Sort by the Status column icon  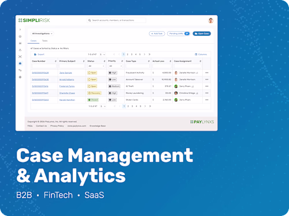tap(105, 61)
